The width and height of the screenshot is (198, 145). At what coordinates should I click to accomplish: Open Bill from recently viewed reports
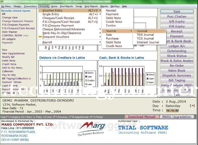(4, 14)
